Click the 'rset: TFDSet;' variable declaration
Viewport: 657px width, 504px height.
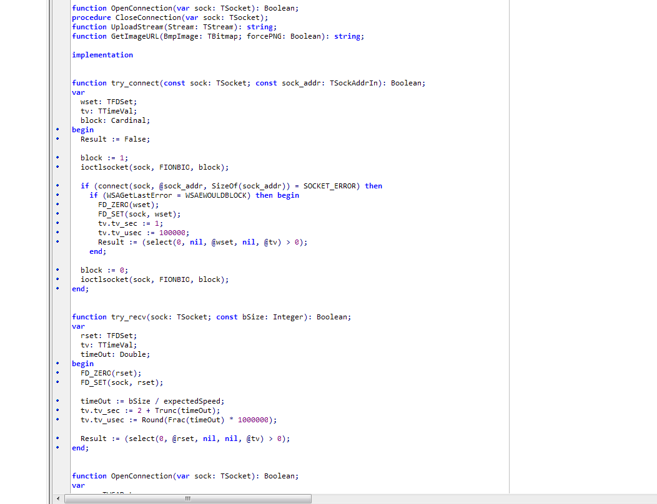pos(109,336)
